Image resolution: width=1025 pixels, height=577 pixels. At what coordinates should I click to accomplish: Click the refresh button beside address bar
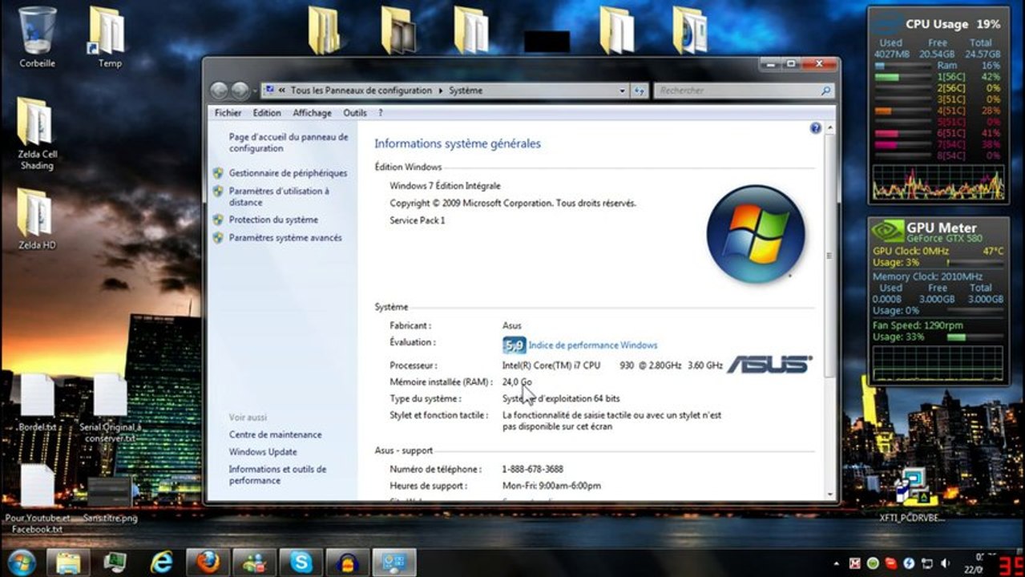[640, 91]
